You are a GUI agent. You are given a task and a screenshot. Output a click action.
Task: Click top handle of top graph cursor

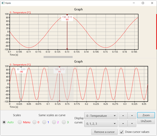coord(67,15)
